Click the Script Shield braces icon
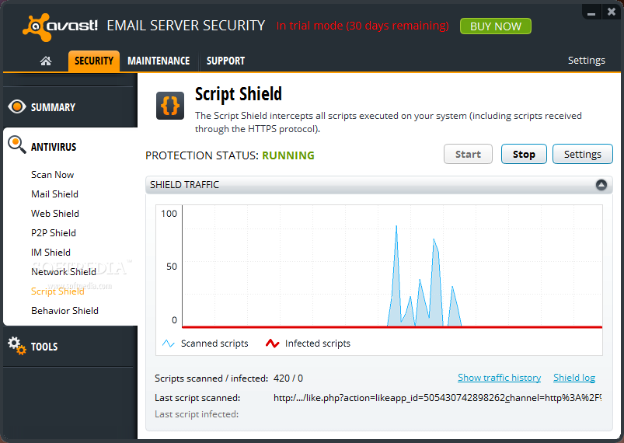This screenshot has width=624, height=443. (170, 106)
